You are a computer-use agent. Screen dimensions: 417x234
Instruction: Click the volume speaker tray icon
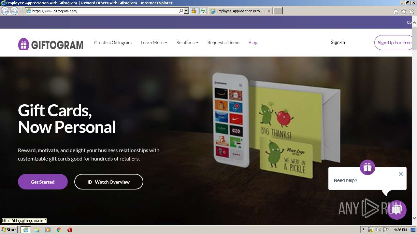(378, 230)
